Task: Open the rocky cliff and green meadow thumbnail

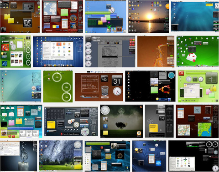Action: click(61, 156)
